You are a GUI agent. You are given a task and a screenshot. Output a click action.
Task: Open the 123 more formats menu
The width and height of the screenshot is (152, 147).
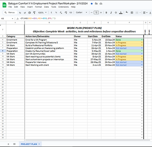coord(71,12)
